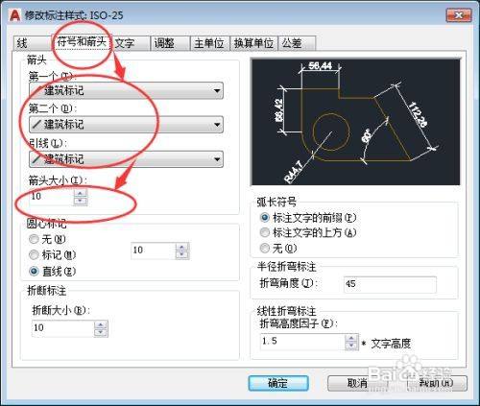Open help with 帮助 button

(x=437, y=383)
